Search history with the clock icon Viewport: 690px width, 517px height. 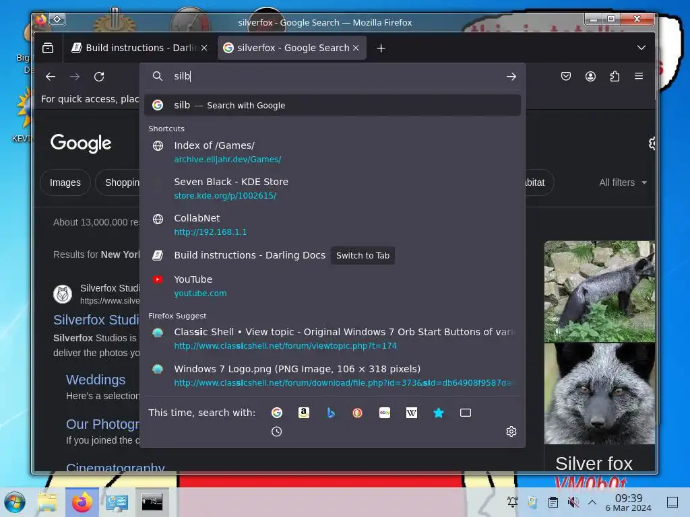point(277,432)
